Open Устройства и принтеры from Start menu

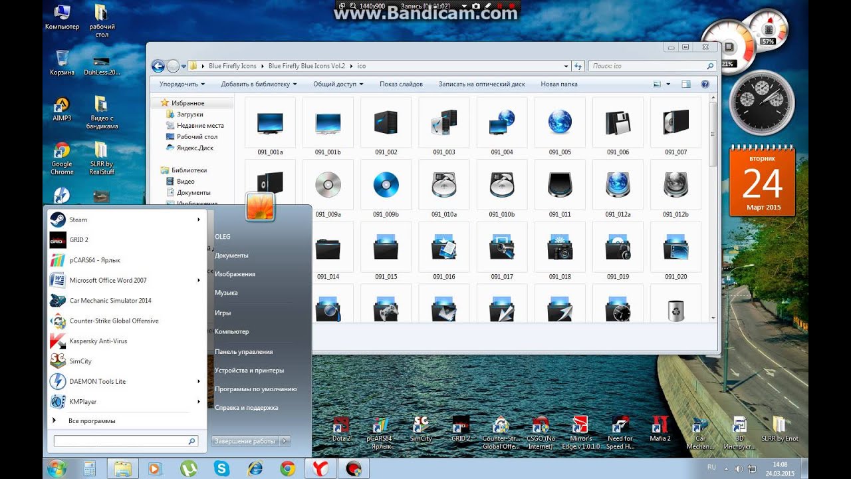249,370
